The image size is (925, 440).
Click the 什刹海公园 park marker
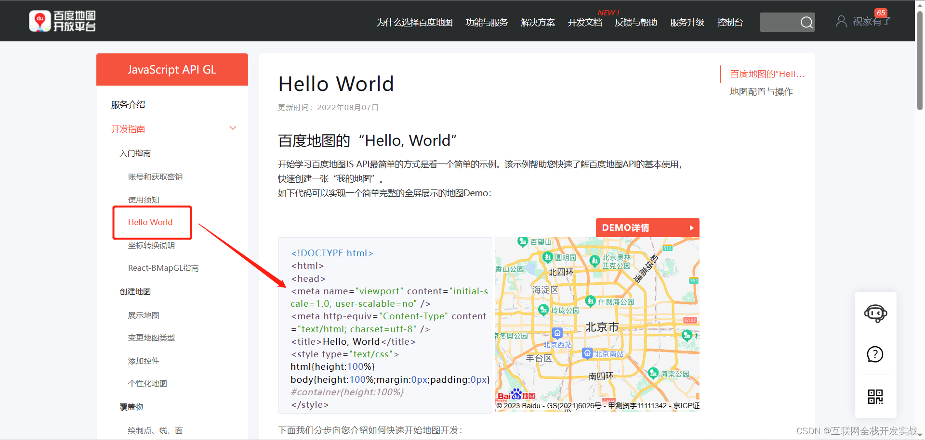[x=591, y=301]
